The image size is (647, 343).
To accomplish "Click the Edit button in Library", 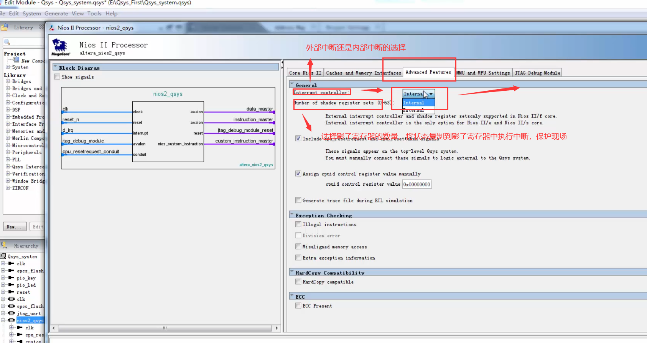I will tap(37, 227).
